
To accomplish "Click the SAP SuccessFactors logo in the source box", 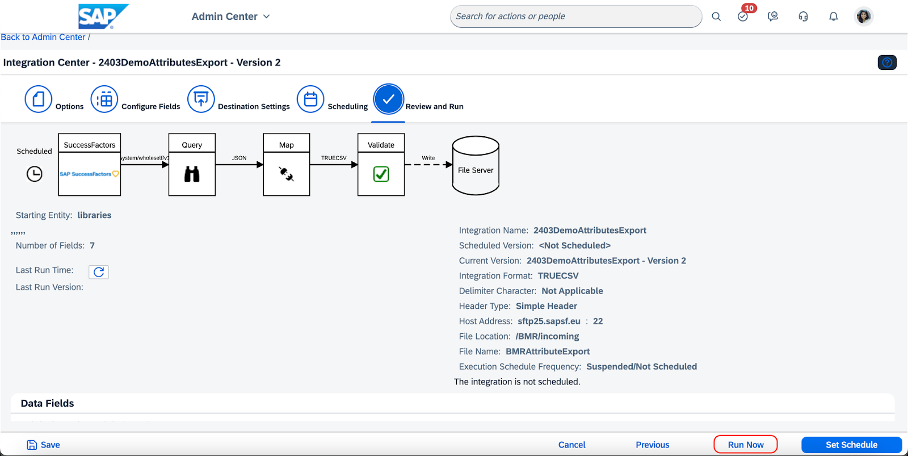I will pos(89,174).
